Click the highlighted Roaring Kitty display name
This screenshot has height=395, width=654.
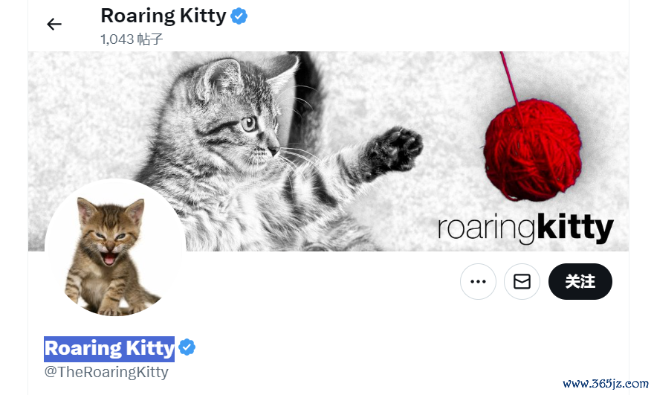[x=109, y=349]
